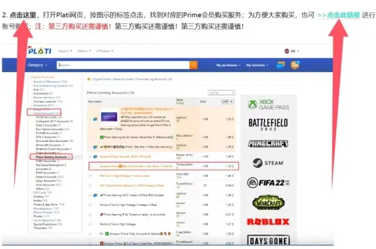
Task: Click the Minecraft logo
Action: pos(268,144)
